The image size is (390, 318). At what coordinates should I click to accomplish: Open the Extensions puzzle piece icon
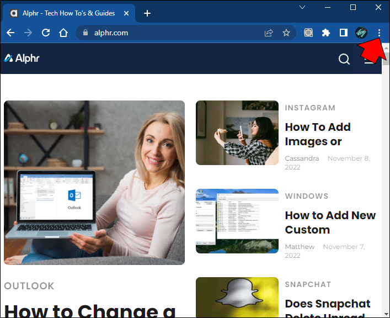click(326, 33)
